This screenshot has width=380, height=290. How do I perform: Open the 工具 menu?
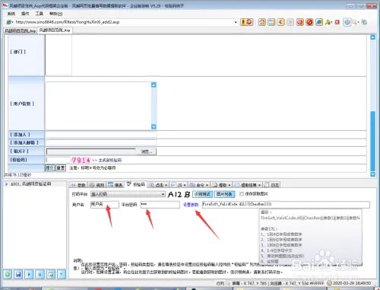pyautogui.click(x=39, y=14)
